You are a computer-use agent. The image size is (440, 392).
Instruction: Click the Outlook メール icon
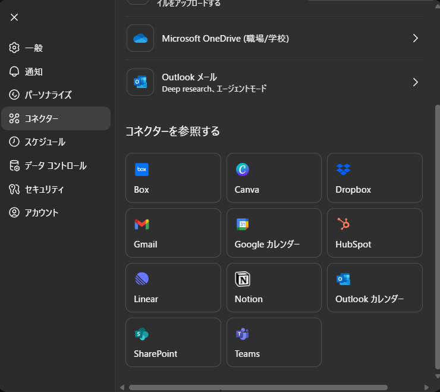140,82
